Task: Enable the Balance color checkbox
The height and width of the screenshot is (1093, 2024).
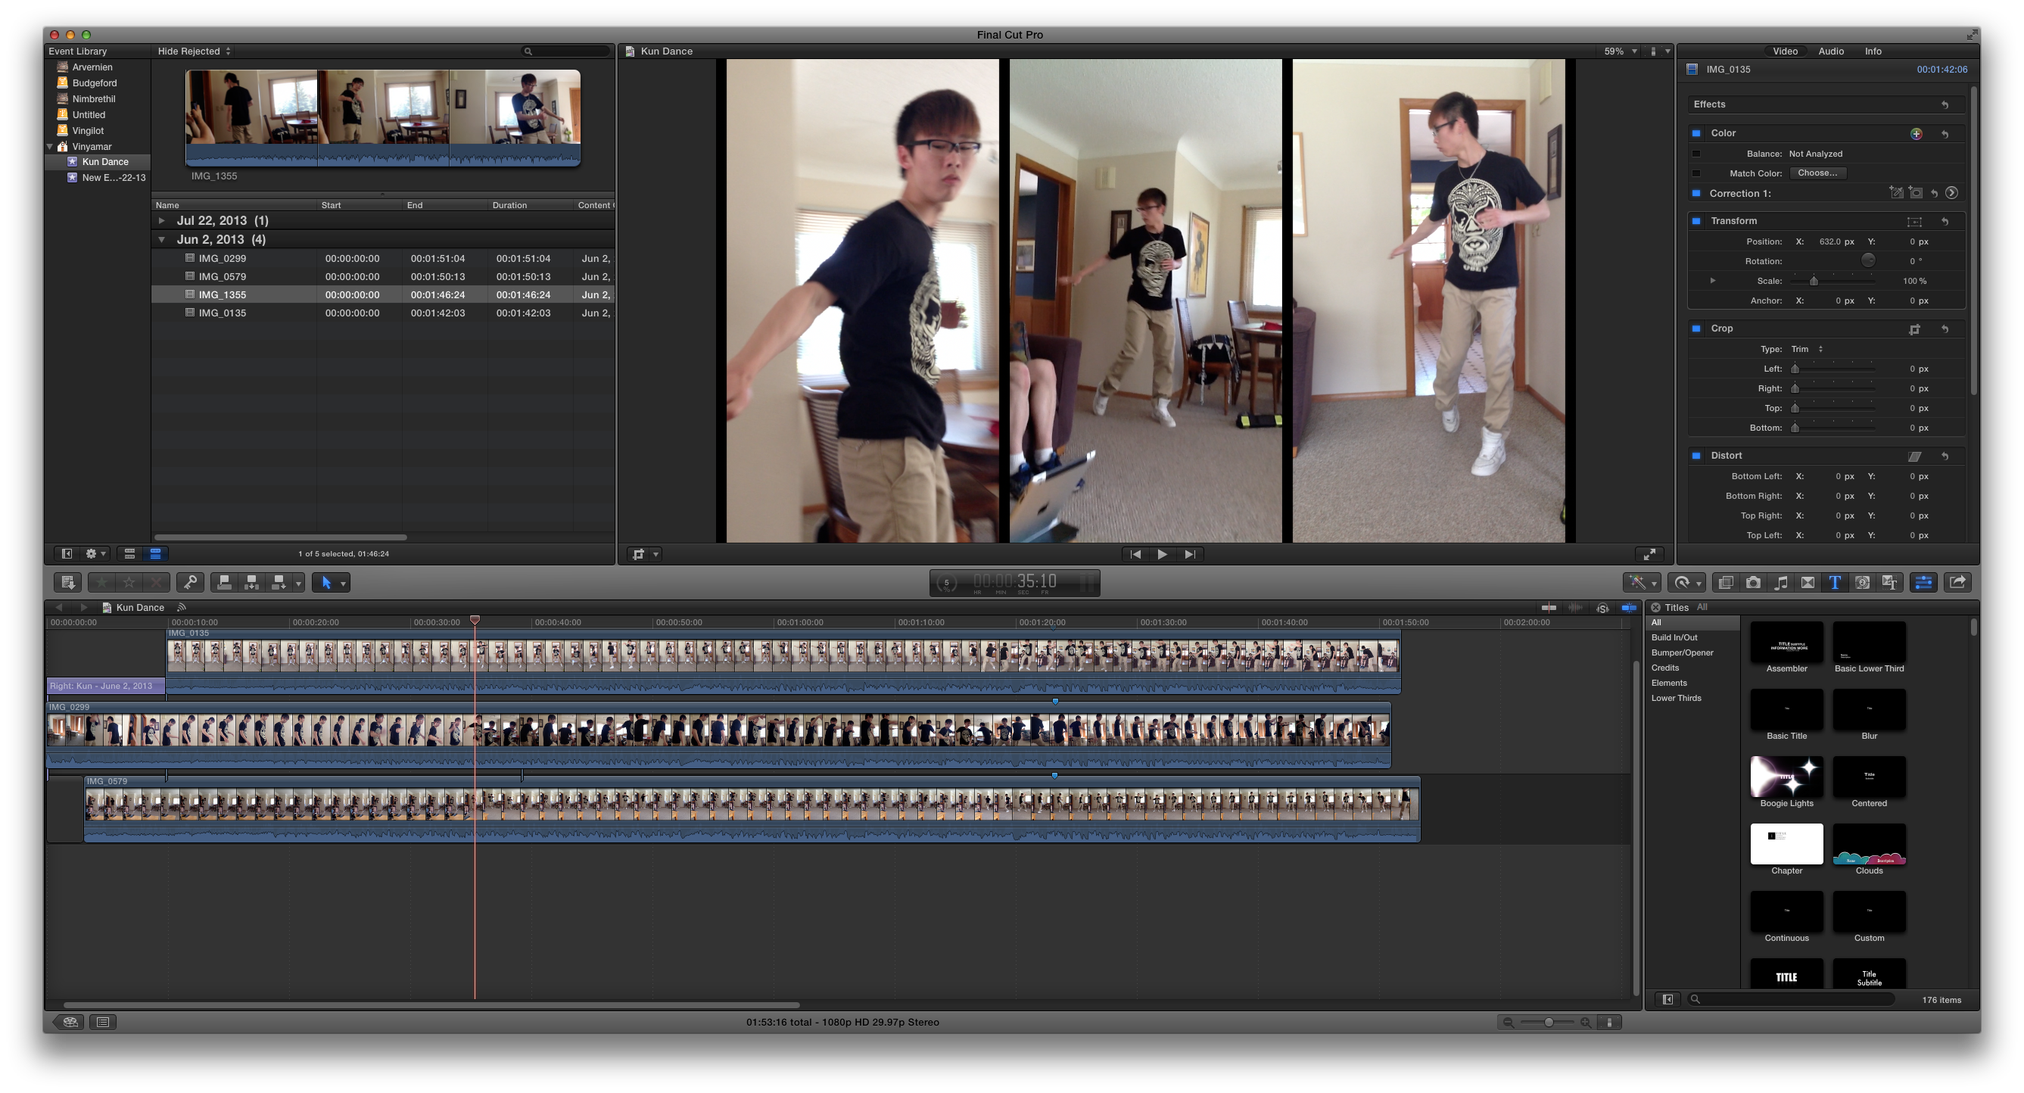Action: (x=1695, y=154)
